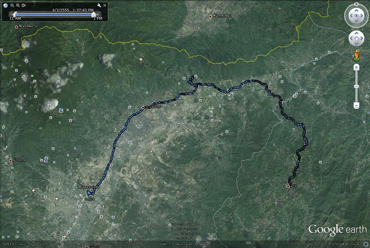Tilt view up with Look joystick
370x248 pixels.
[356, 10]
